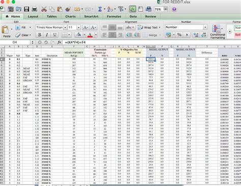The image size is (241, 186).
Task: Open the Review tab
Action: [150, 16]
